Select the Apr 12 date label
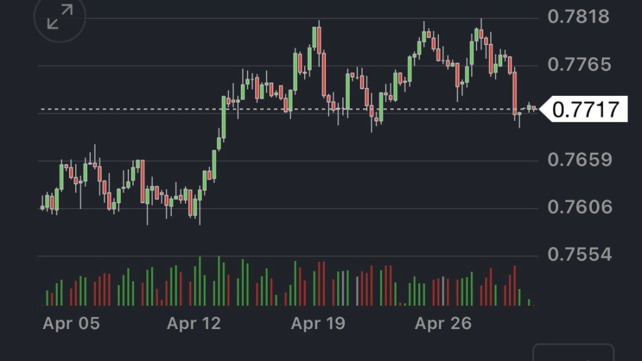The width and height of the screenshot is (642, 361). tap(195, 323)
